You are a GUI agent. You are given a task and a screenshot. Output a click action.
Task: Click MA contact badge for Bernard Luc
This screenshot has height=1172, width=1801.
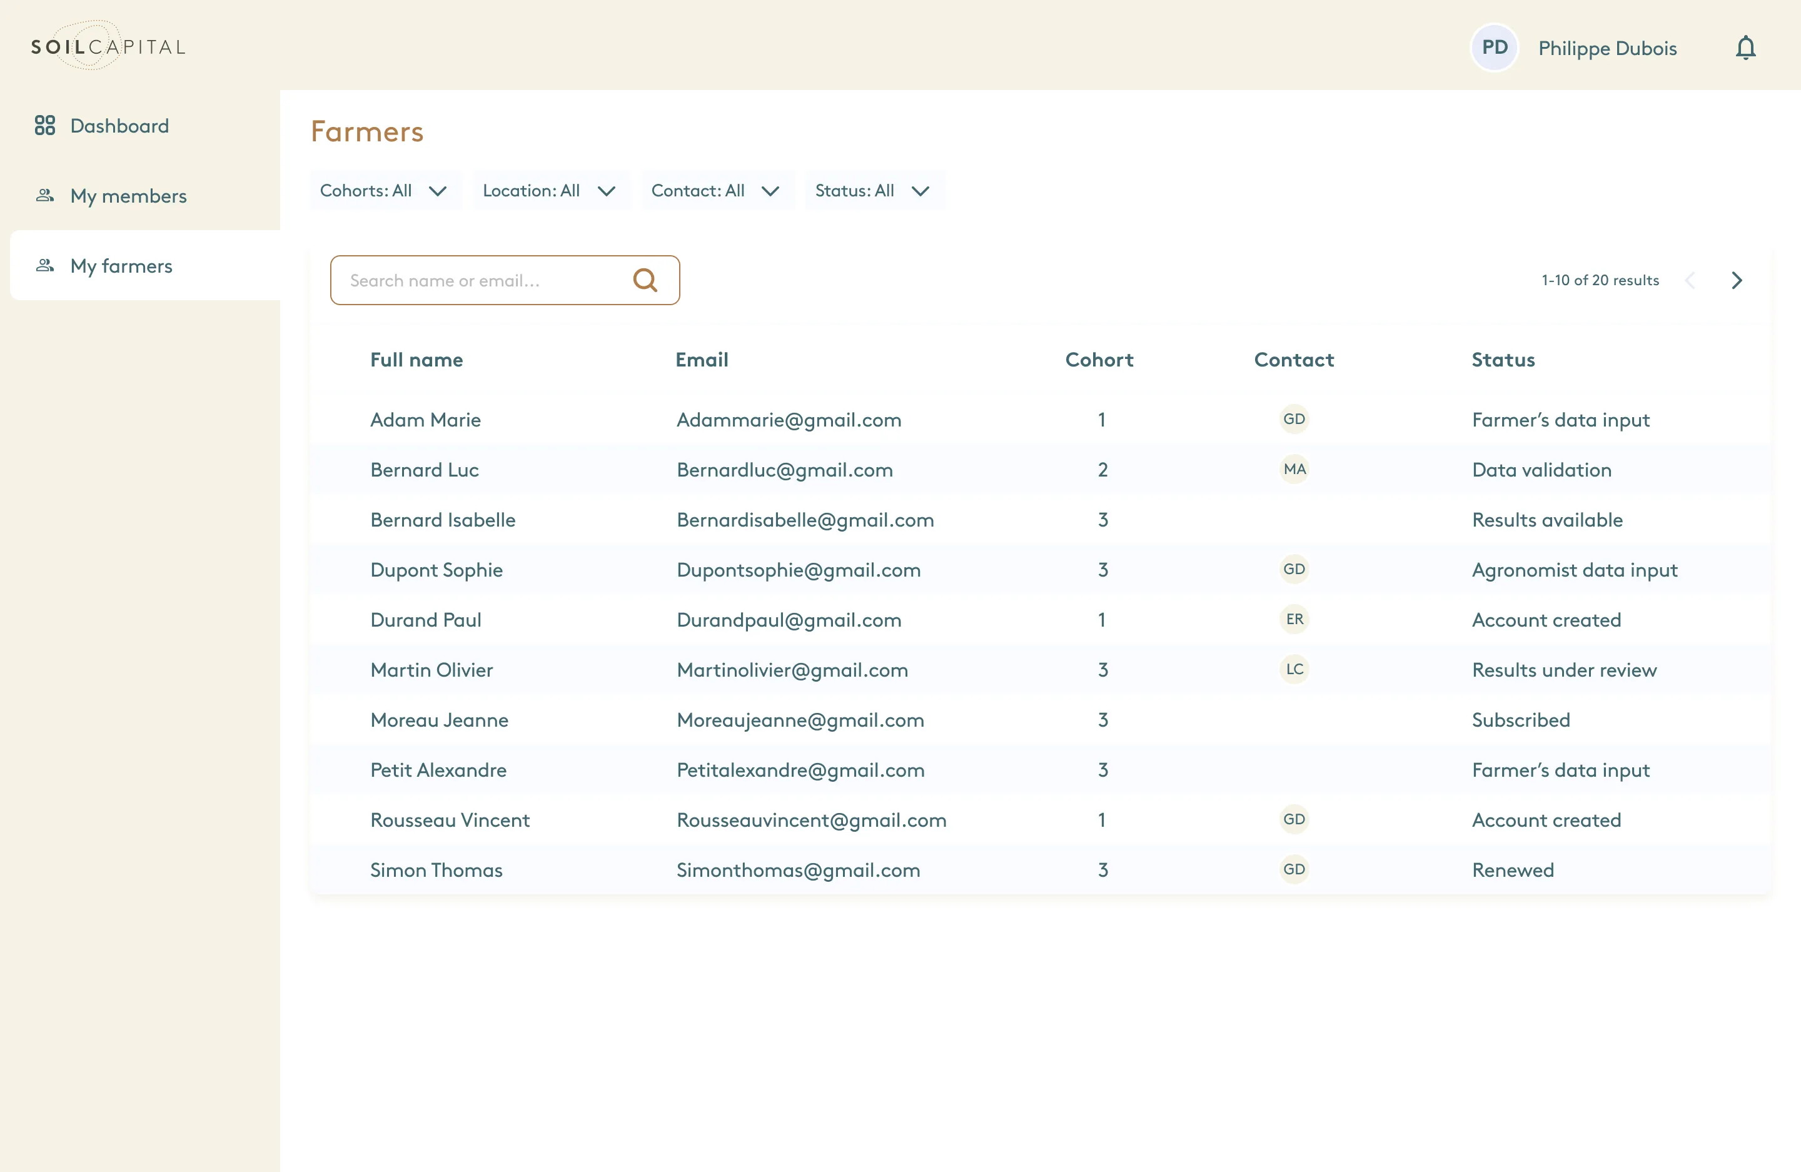coord(1294,469)
